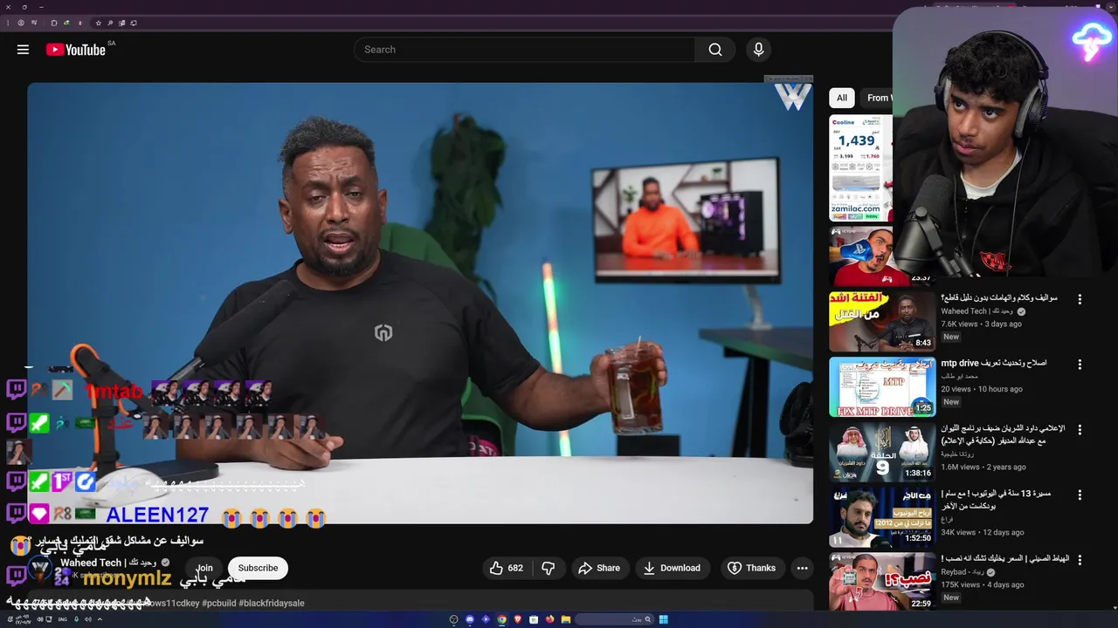
Task: Activate voice search microphone
Action: [x=758, y=50]
